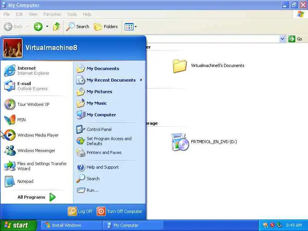Open the Edit menu

tap(19, 14)
